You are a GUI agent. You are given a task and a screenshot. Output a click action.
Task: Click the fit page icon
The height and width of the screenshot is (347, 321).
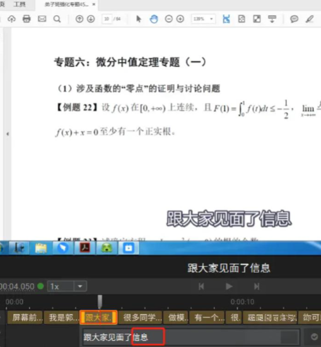pos(242,19)
